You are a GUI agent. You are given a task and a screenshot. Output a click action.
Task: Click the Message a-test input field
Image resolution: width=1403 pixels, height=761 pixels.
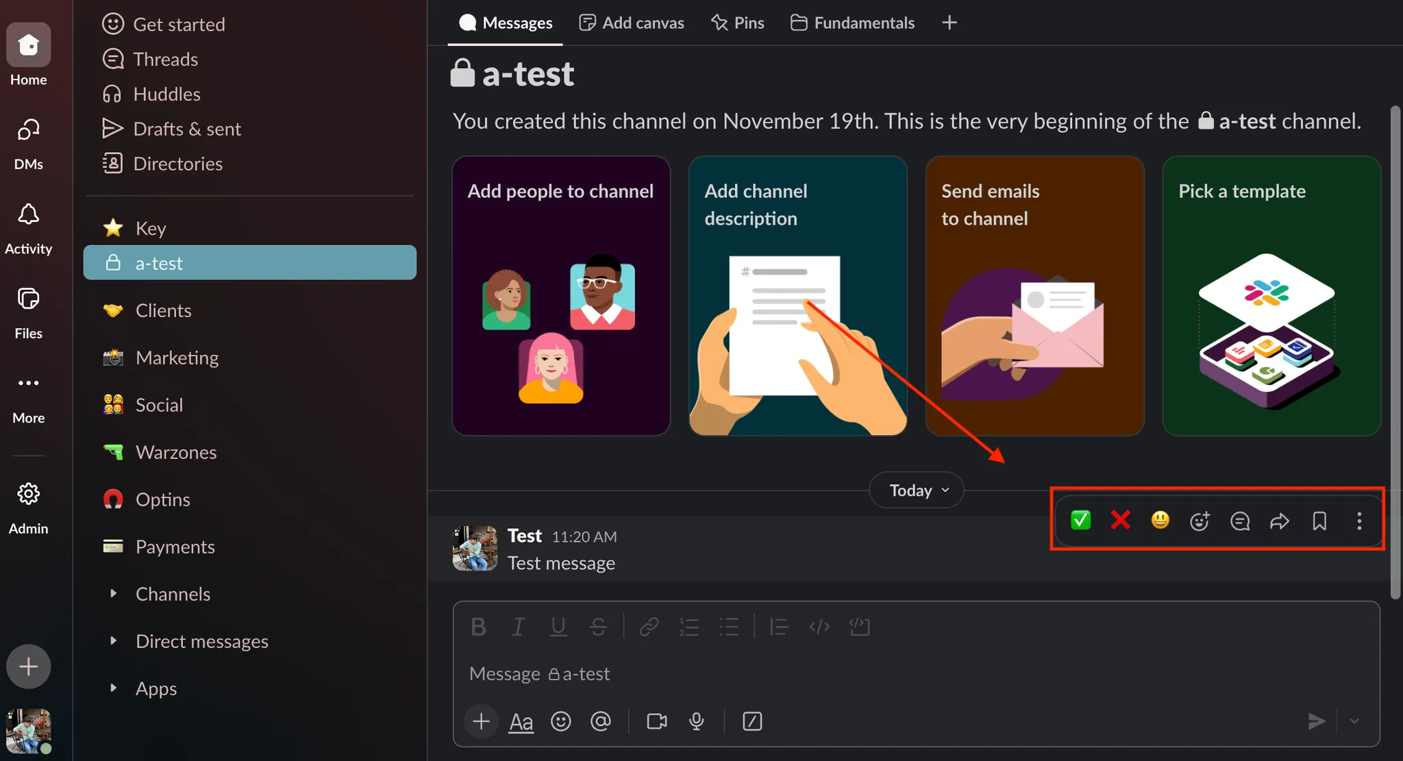[916, 673]
